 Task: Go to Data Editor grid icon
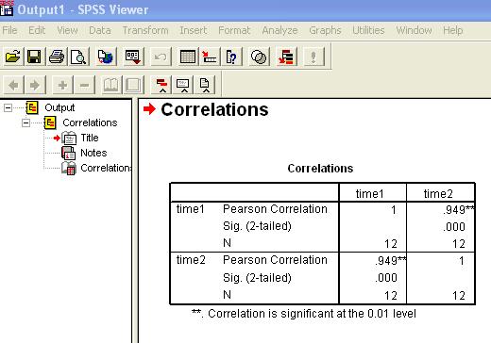(x=188, y=57)
